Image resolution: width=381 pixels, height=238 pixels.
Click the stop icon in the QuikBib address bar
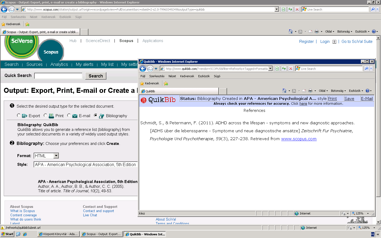(x=291, y=69)
